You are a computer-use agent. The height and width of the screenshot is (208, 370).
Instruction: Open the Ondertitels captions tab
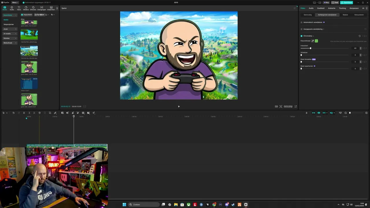pos(51,8)
